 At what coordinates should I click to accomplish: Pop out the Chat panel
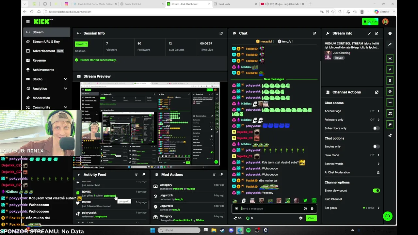click(314, 33)
